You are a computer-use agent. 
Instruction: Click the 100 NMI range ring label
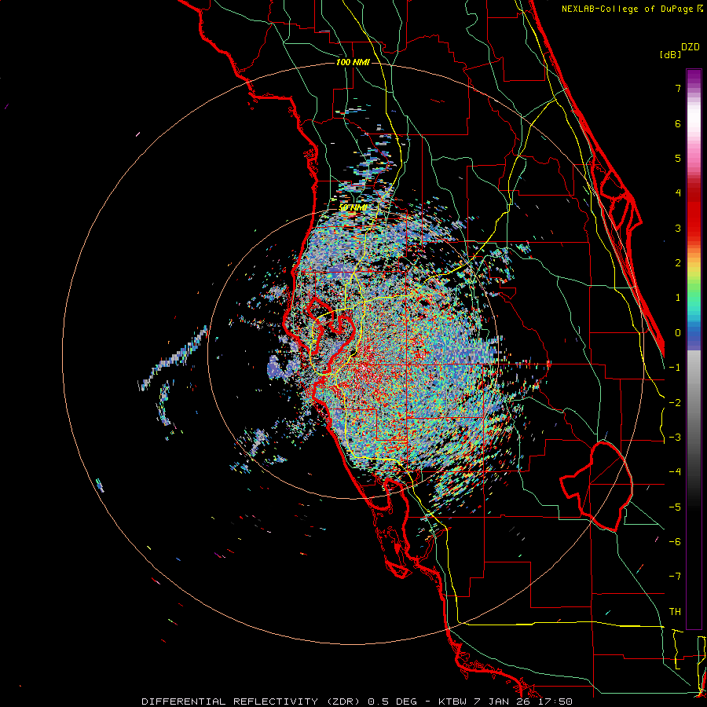353,62
